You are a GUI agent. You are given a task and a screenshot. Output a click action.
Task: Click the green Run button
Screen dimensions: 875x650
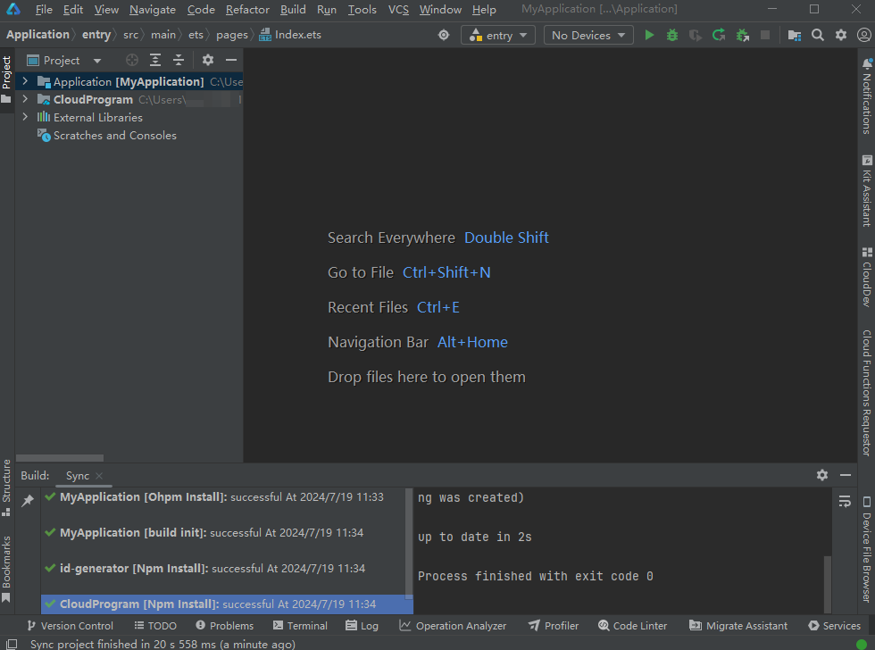(x=649, y=35)
